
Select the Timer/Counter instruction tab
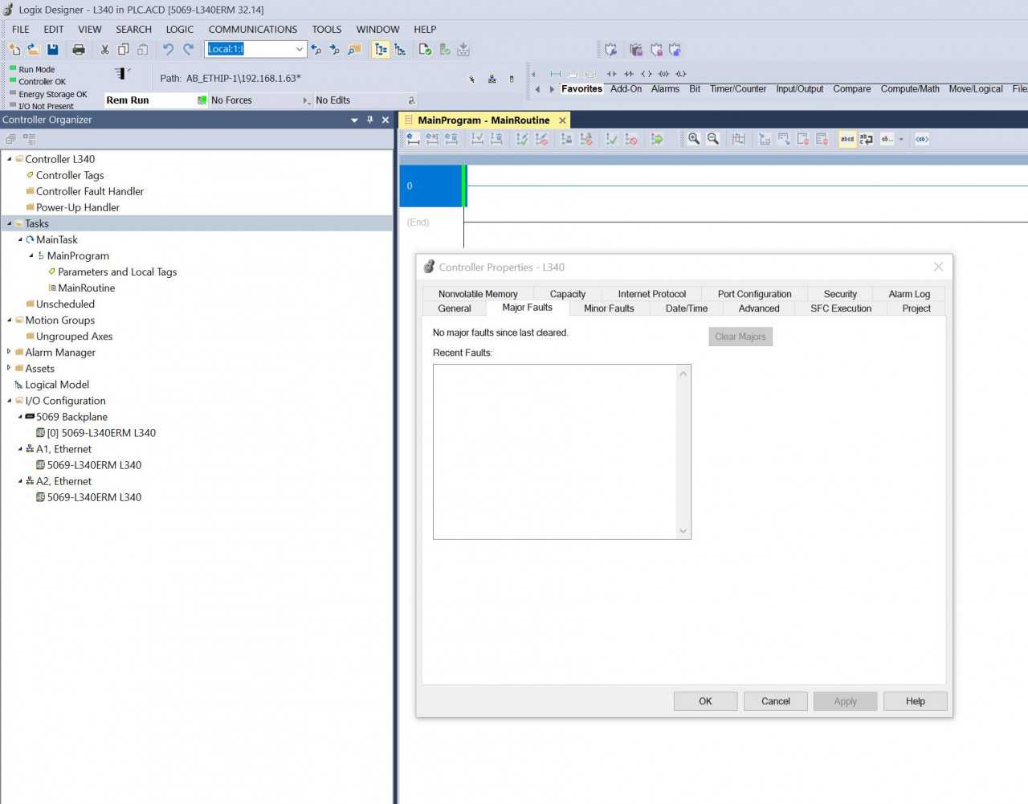click(738, 89)
